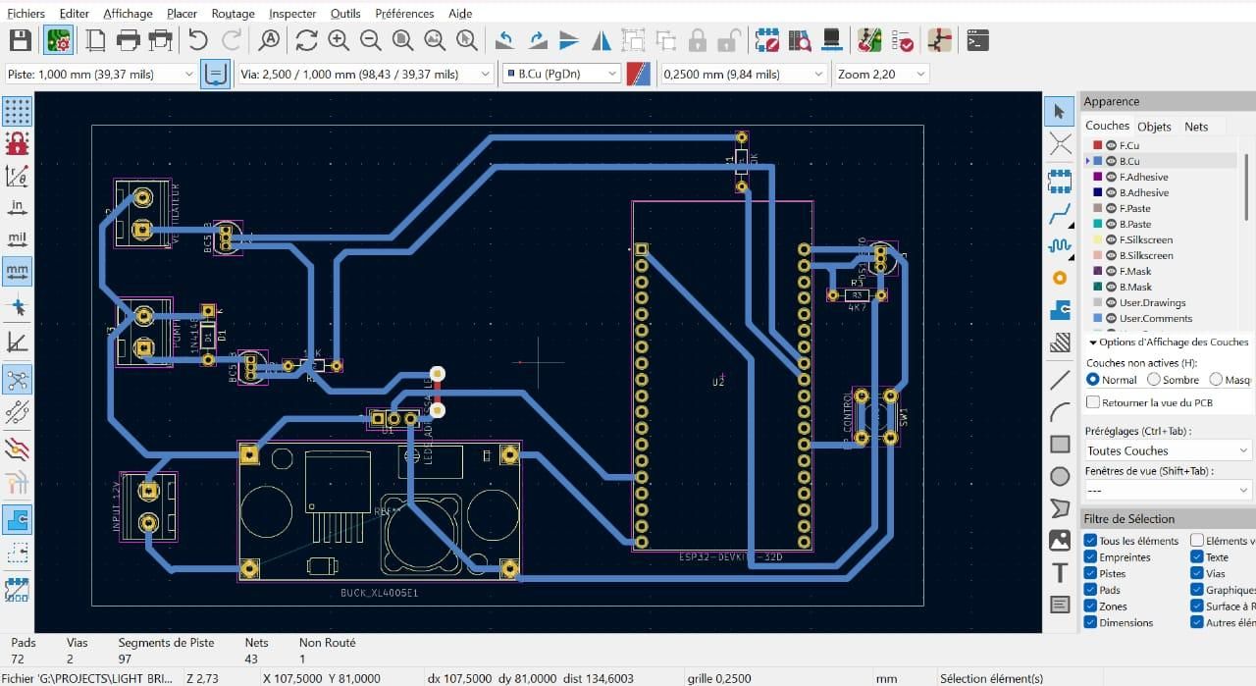Click the Zoom out icon
The height and width of the screenshot is (686, 1256).
coord(371,40)
